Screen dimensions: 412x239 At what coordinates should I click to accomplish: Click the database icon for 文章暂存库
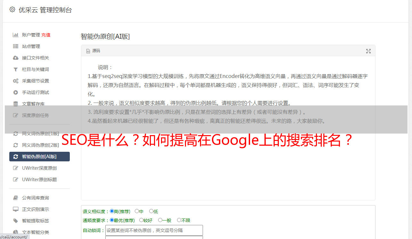[x=15, y=104]
